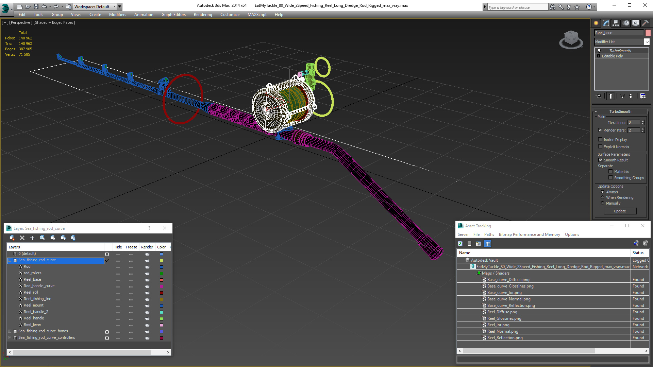Click the Refresh icon in Asset Tracking toolbar
This screenshot has height=367, width=653.
460,244
